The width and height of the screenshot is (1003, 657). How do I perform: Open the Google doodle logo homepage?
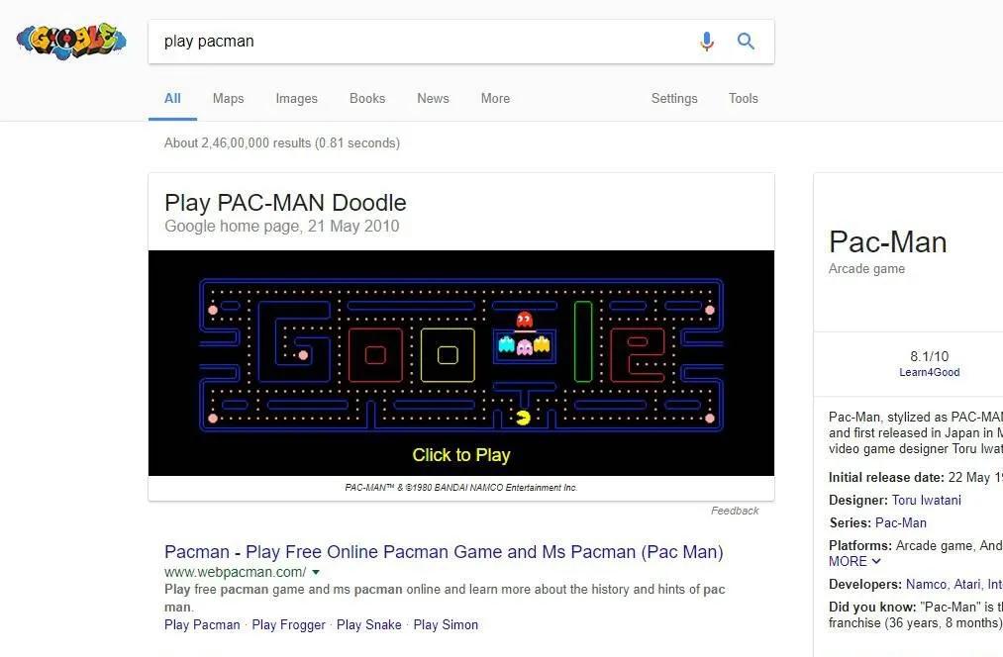pyautogui.click(x=71, y=41)
